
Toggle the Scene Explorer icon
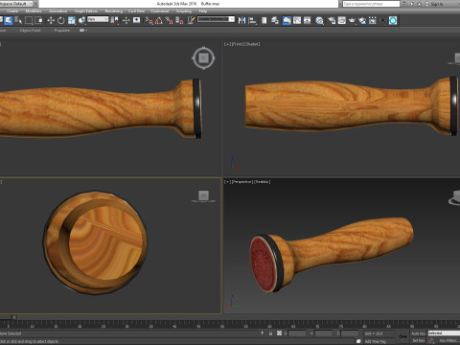pos(264,20)
